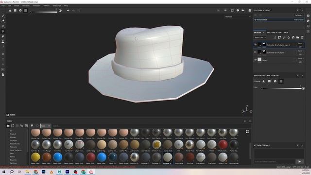Delete selected layer with trash icon
311x175 pixels.
302,37
